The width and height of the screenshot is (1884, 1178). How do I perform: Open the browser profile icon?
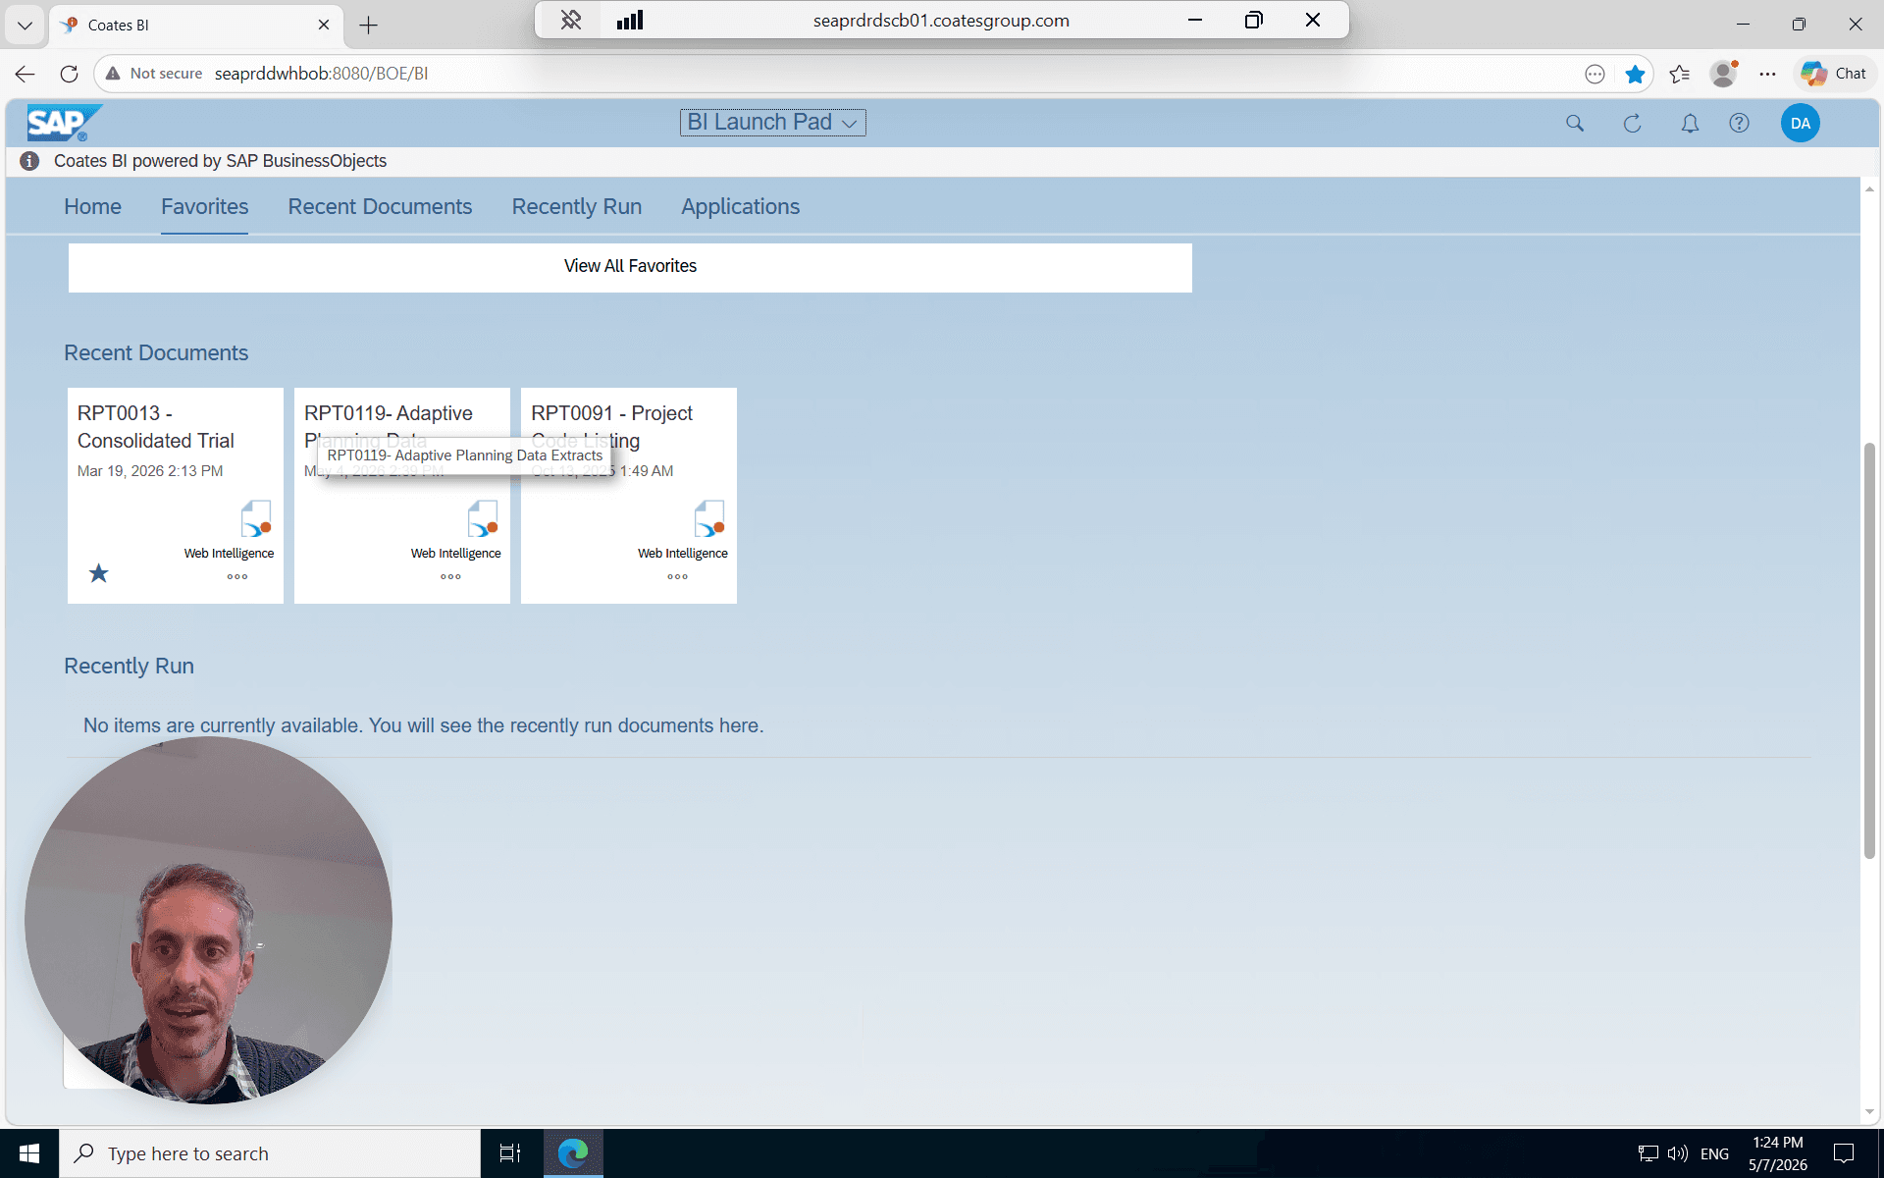pyautogui.click(x=1724, y=74)
